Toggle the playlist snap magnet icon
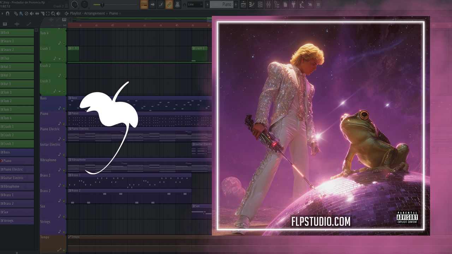The width and height of the screenshot is (452, 254). tap(7, 13)
